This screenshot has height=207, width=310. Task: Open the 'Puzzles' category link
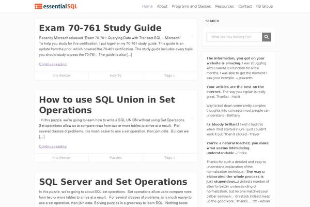pos(116,158)
